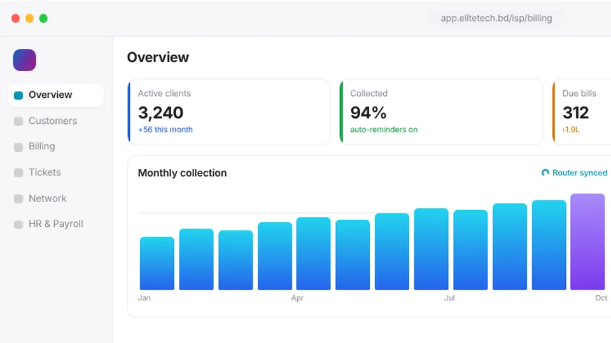Click the purple gradient app logo
The height and width of the screenshot is (343, 611).
pyautogui.click(x=25, y=60)
